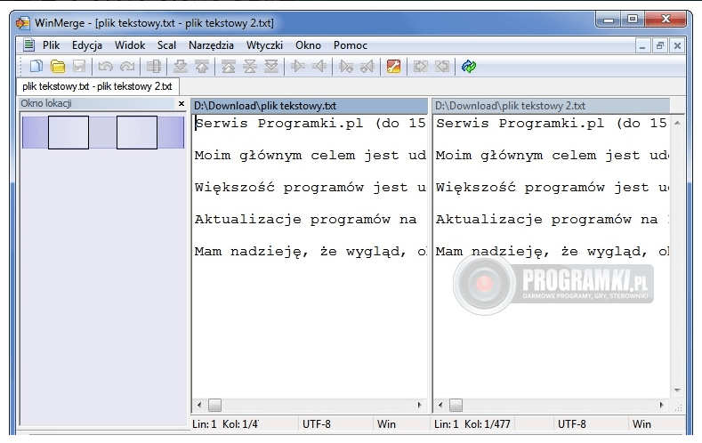Open the Wtyczki menu

pos(264,45)
